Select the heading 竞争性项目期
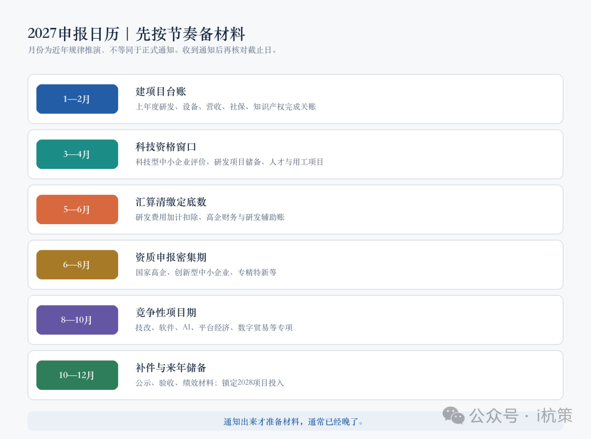This screenshot has width=591, height=439. tap(166, 313)
